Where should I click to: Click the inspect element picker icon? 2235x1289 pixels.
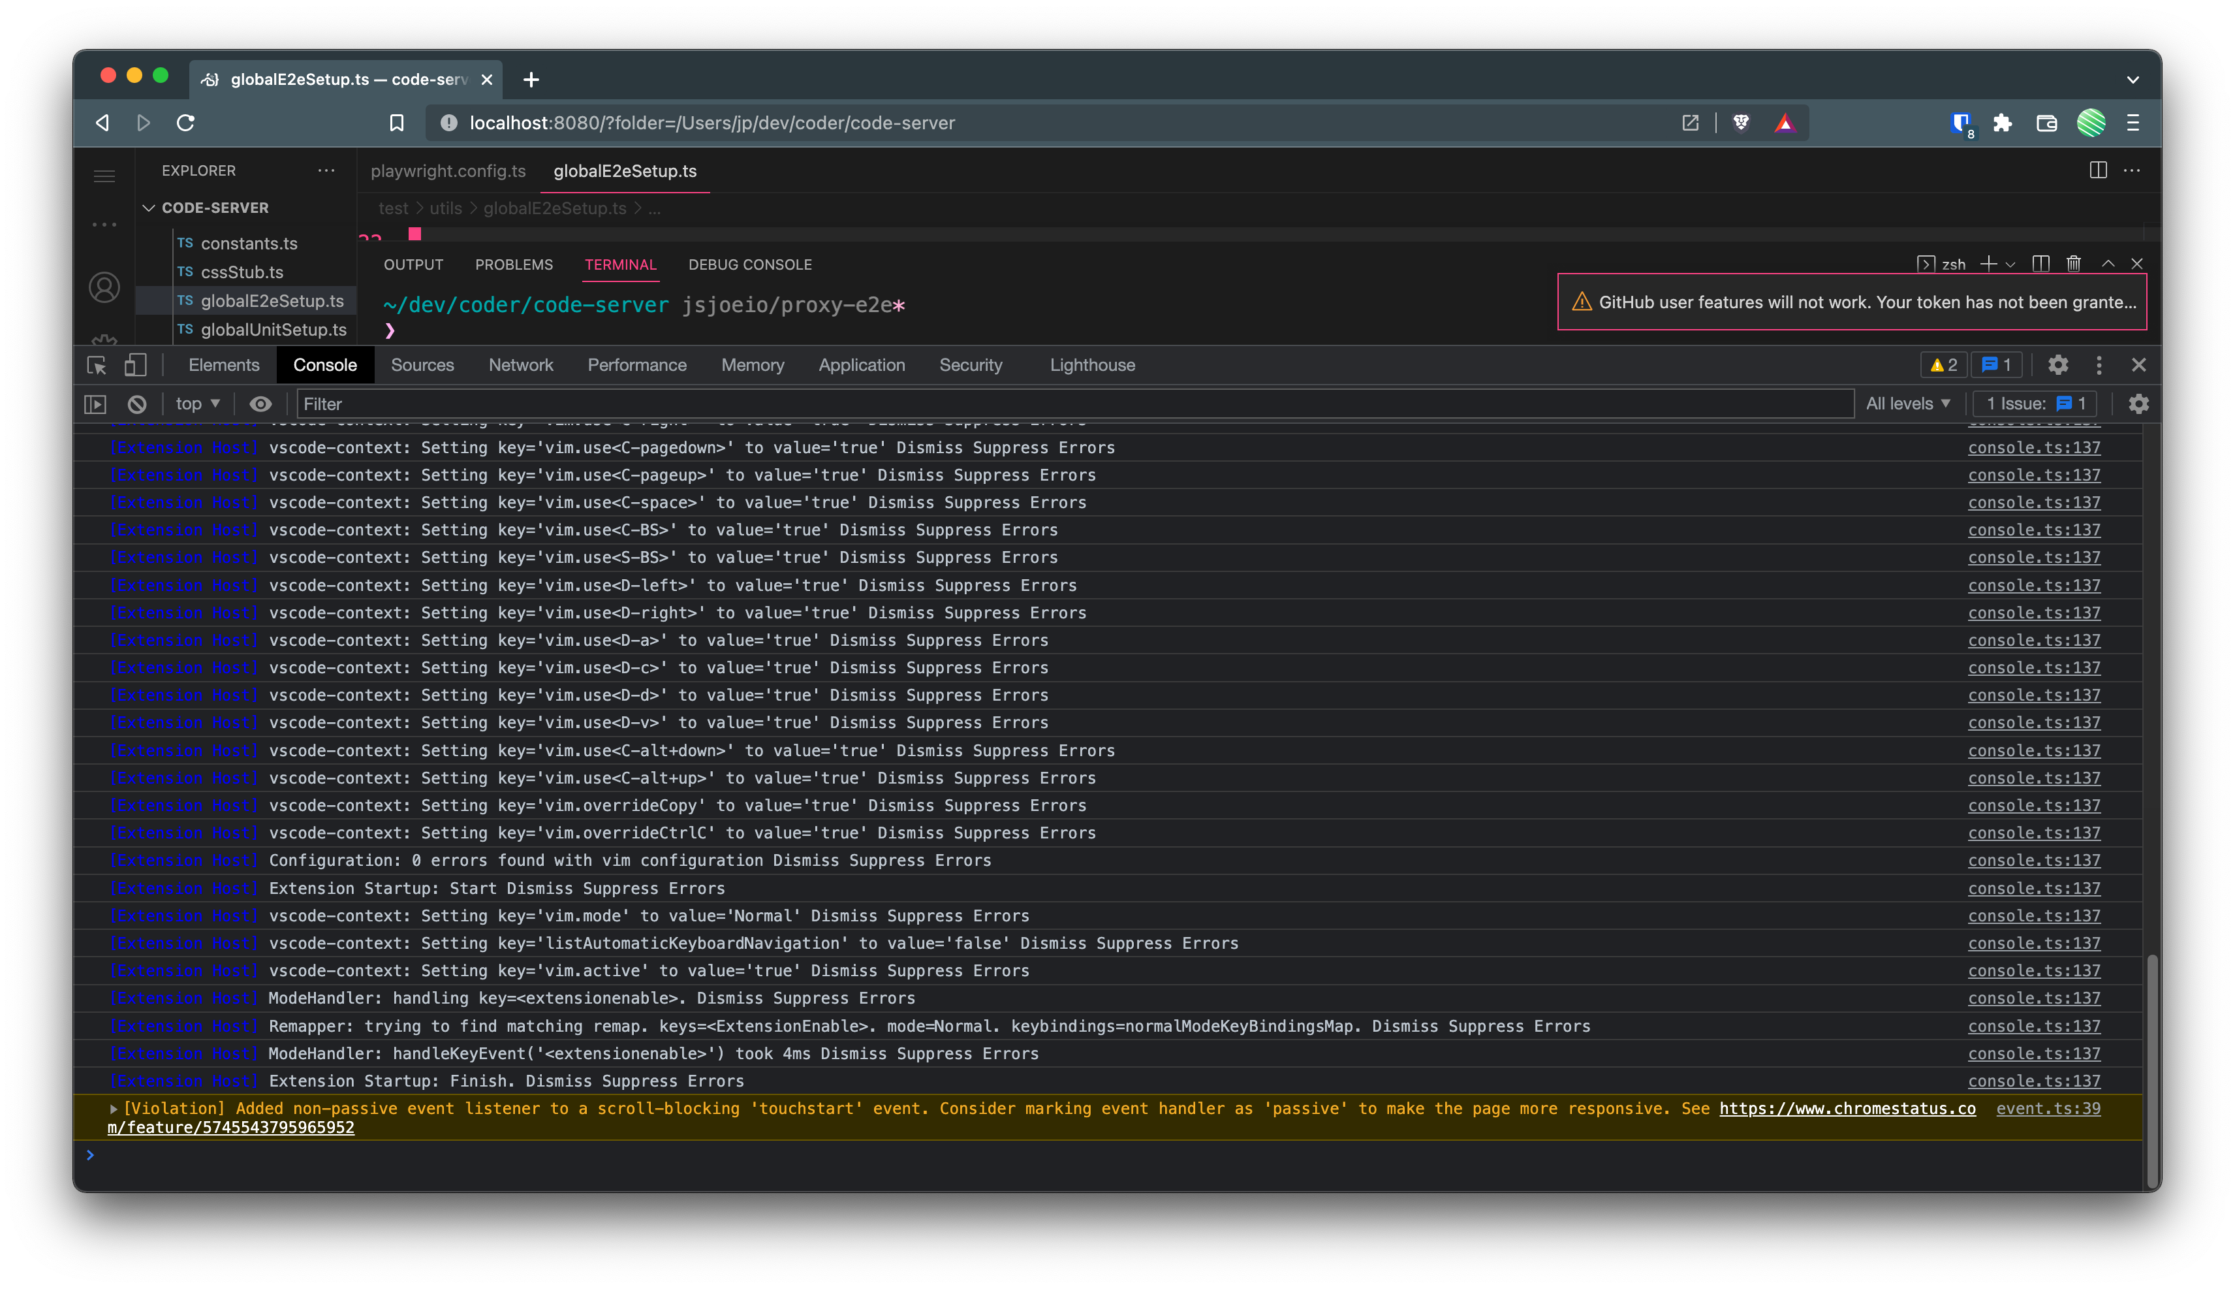click(97, 365)
